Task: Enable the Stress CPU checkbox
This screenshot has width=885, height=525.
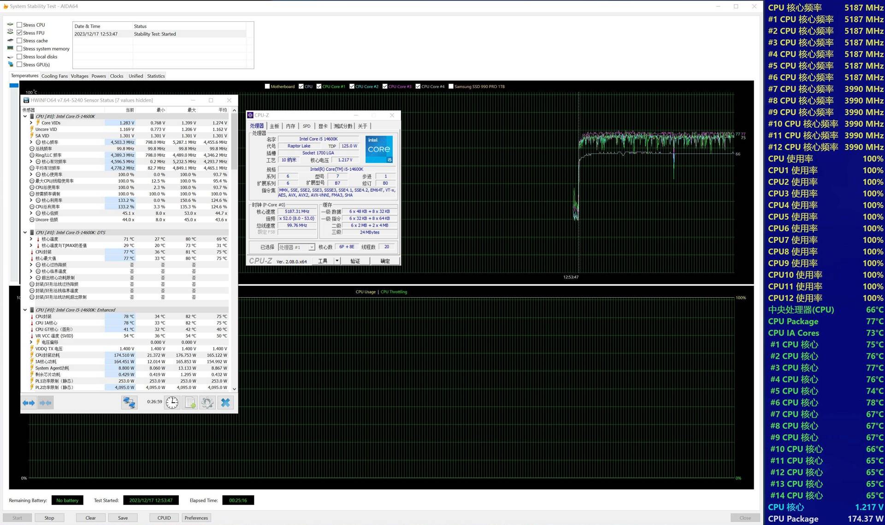Action: [19, 25]
